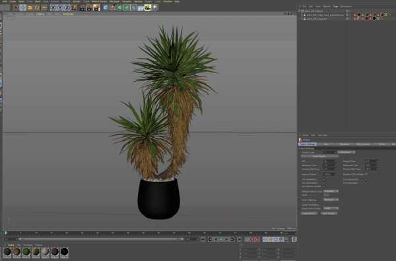
Task: Open Edit Render Settings icon
Action: click(97, 7)
